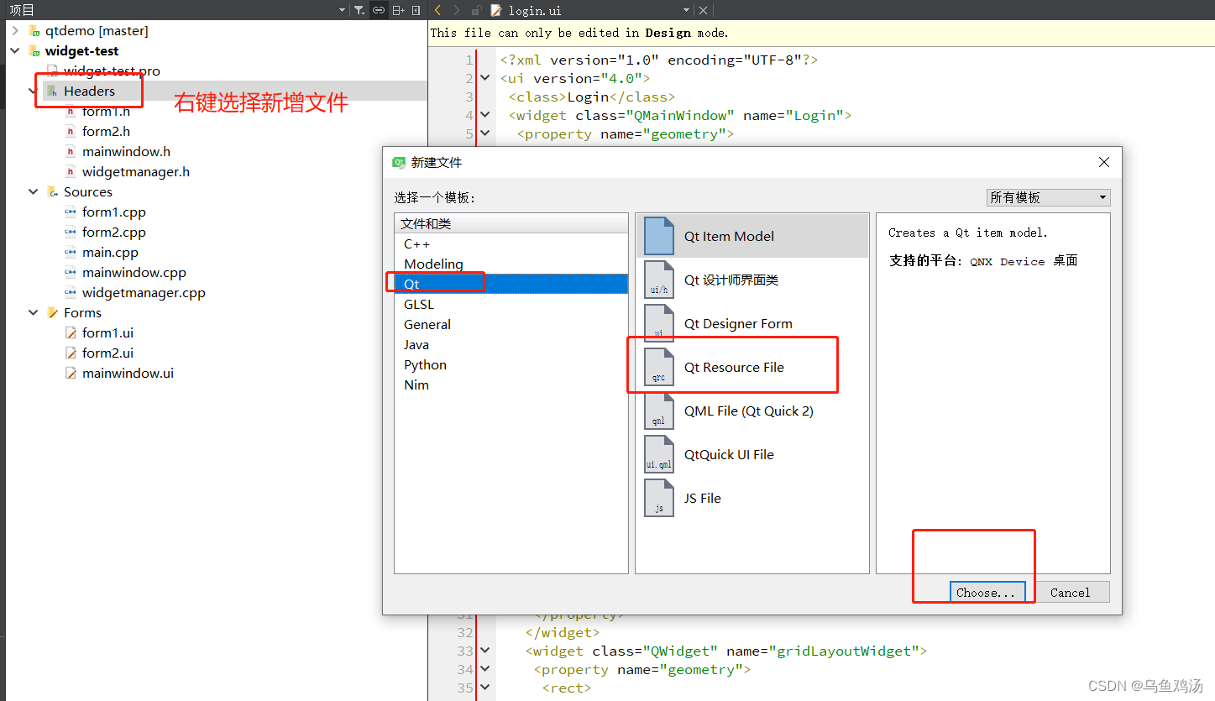Image resolution: width=1215 pixels, height=701 pixels.
Task: Select the C++ category in the template list
Action: click(416, 243)
